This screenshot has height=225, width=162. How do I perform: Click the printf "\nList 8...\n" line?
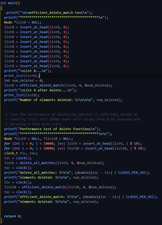(28, 71)
